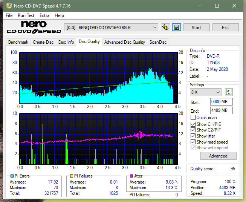Click the Advanced settings button

click(218, 156)
